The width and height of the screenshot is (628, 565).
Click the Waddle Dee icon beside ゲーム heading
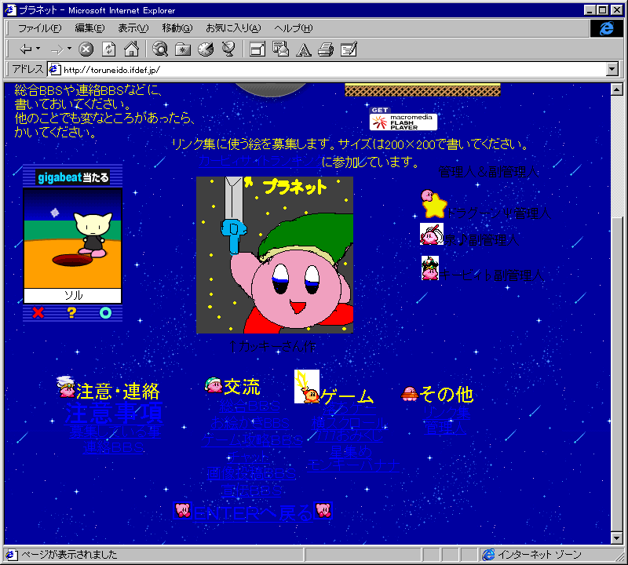pos(307,386)
